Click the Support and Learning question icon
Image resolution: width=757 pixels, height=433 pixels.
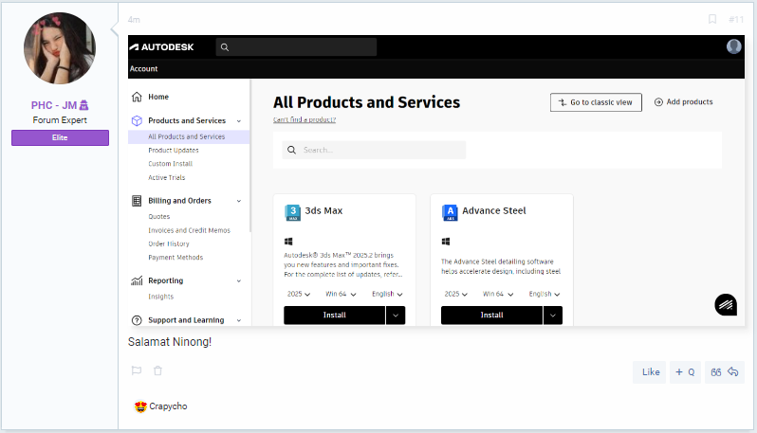point(137,320)
